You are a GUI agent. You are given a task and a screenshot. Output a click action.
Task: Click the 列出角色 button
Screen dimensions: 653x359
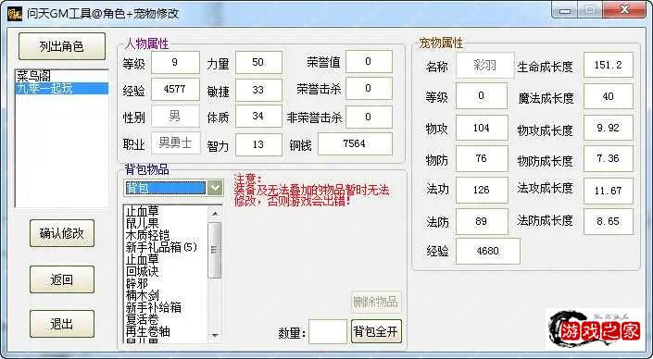(x=62, y=46)
